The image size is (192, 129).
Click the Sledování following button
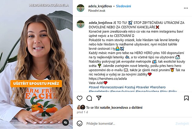[x=123, y=6]
